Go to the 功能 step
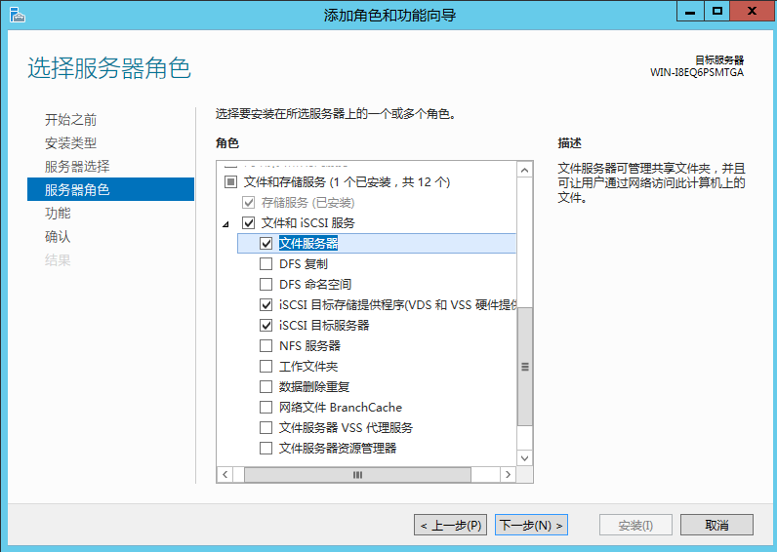Screen dimensions: 777x552 point(58,213)
